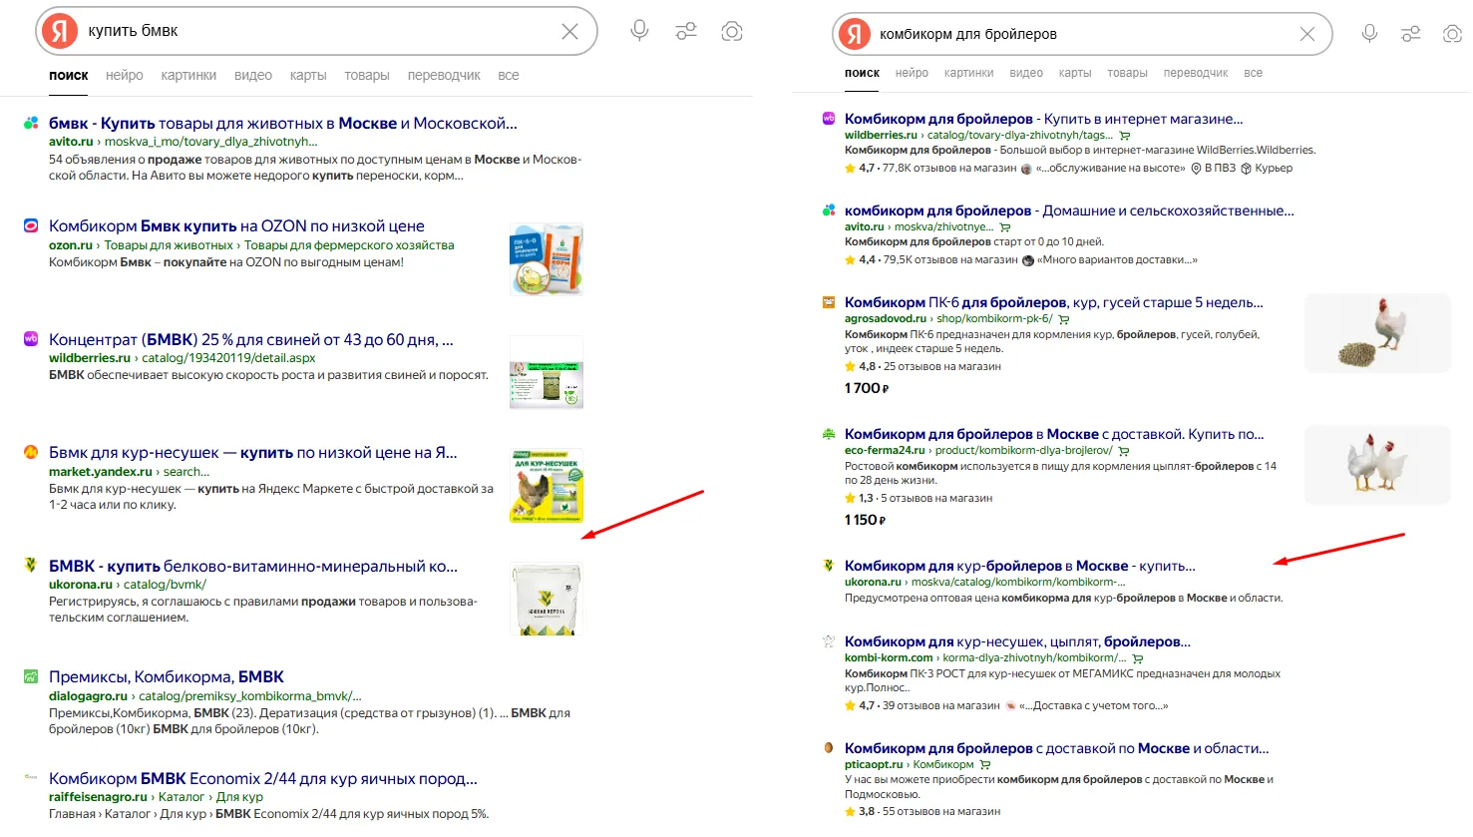This screenshot has width=1473, height=837.
Task: Open image search camera in the 'купить бмвк' window
Action: pyautogui.click(x=732, y=32)
